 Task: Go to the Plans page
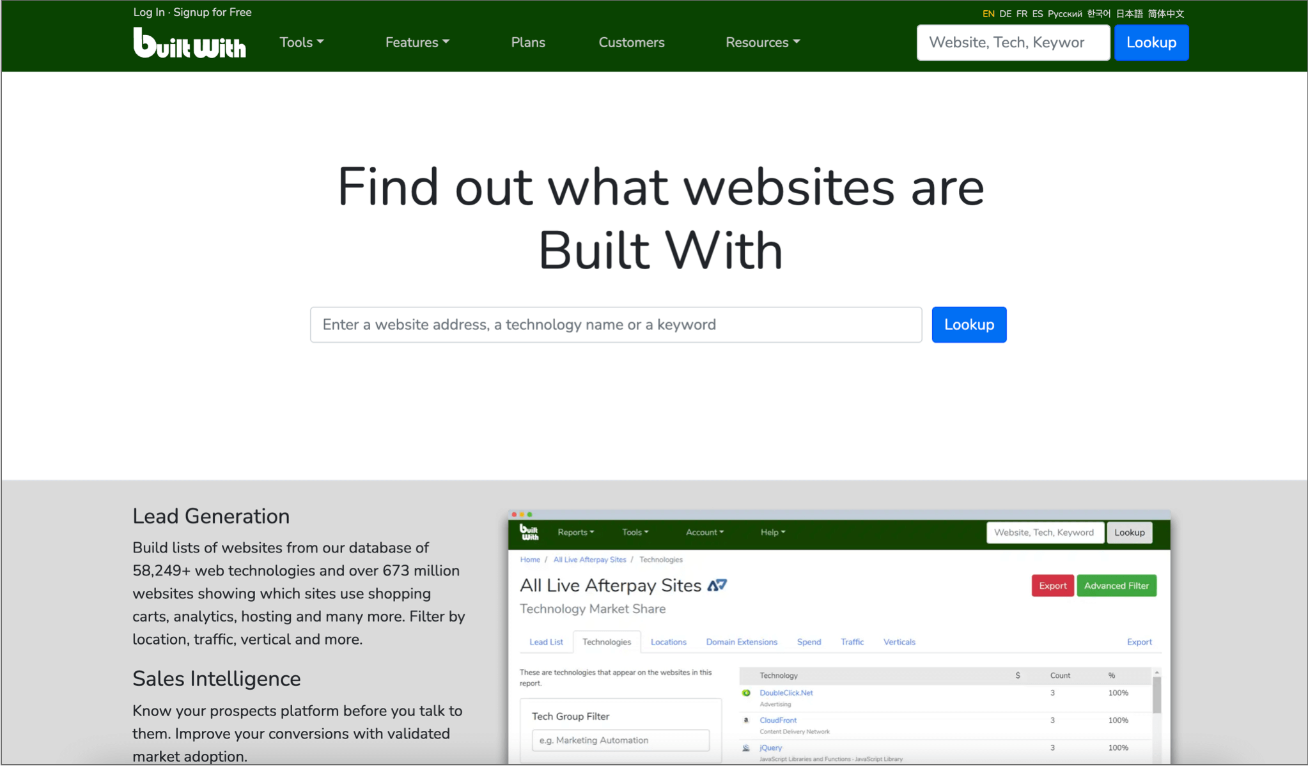click(527, 42)
